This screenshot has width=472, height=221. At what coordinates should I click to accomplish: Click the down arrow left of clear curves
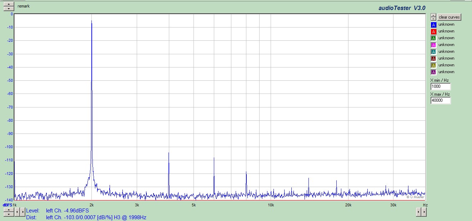coord(433,19)
